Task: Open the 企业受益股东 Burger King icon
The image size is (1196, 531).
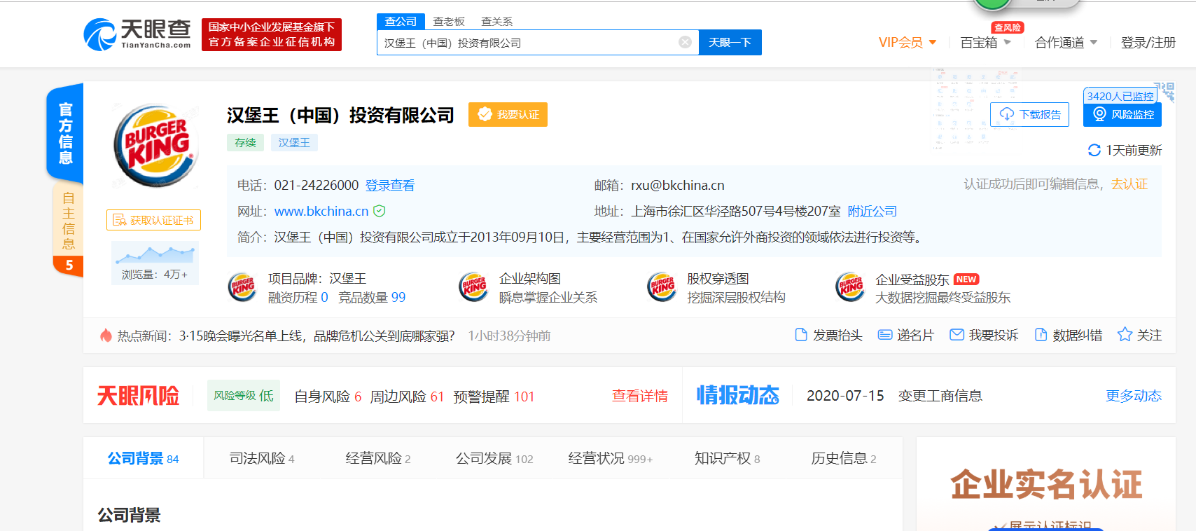Action: click(x=850, y=287)
